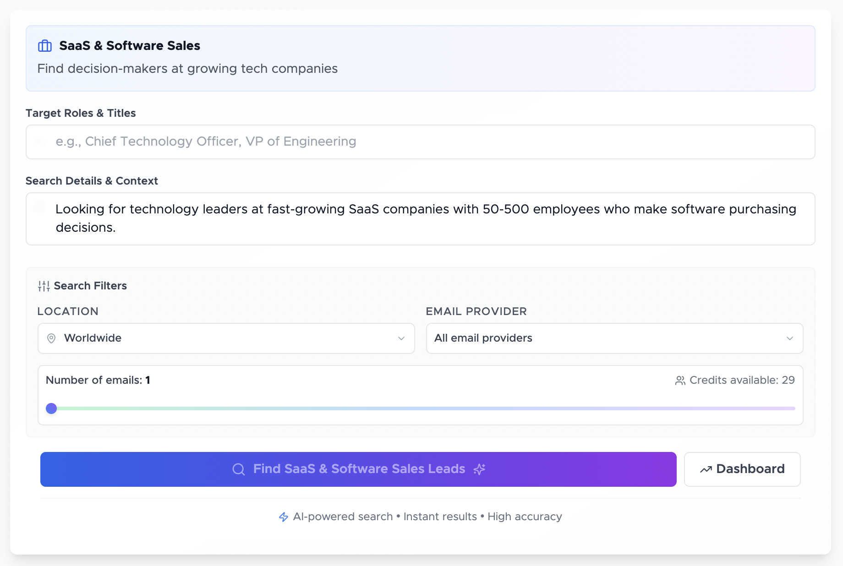The height and width of the screenshot is (566, 843).
Task: Open the All email providers dropdown
Action: (614, 338)
